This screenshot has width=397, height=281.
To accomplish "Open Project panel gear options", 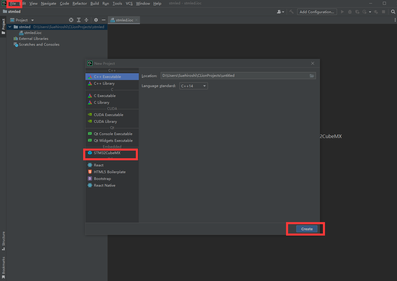I will [96, 20].
